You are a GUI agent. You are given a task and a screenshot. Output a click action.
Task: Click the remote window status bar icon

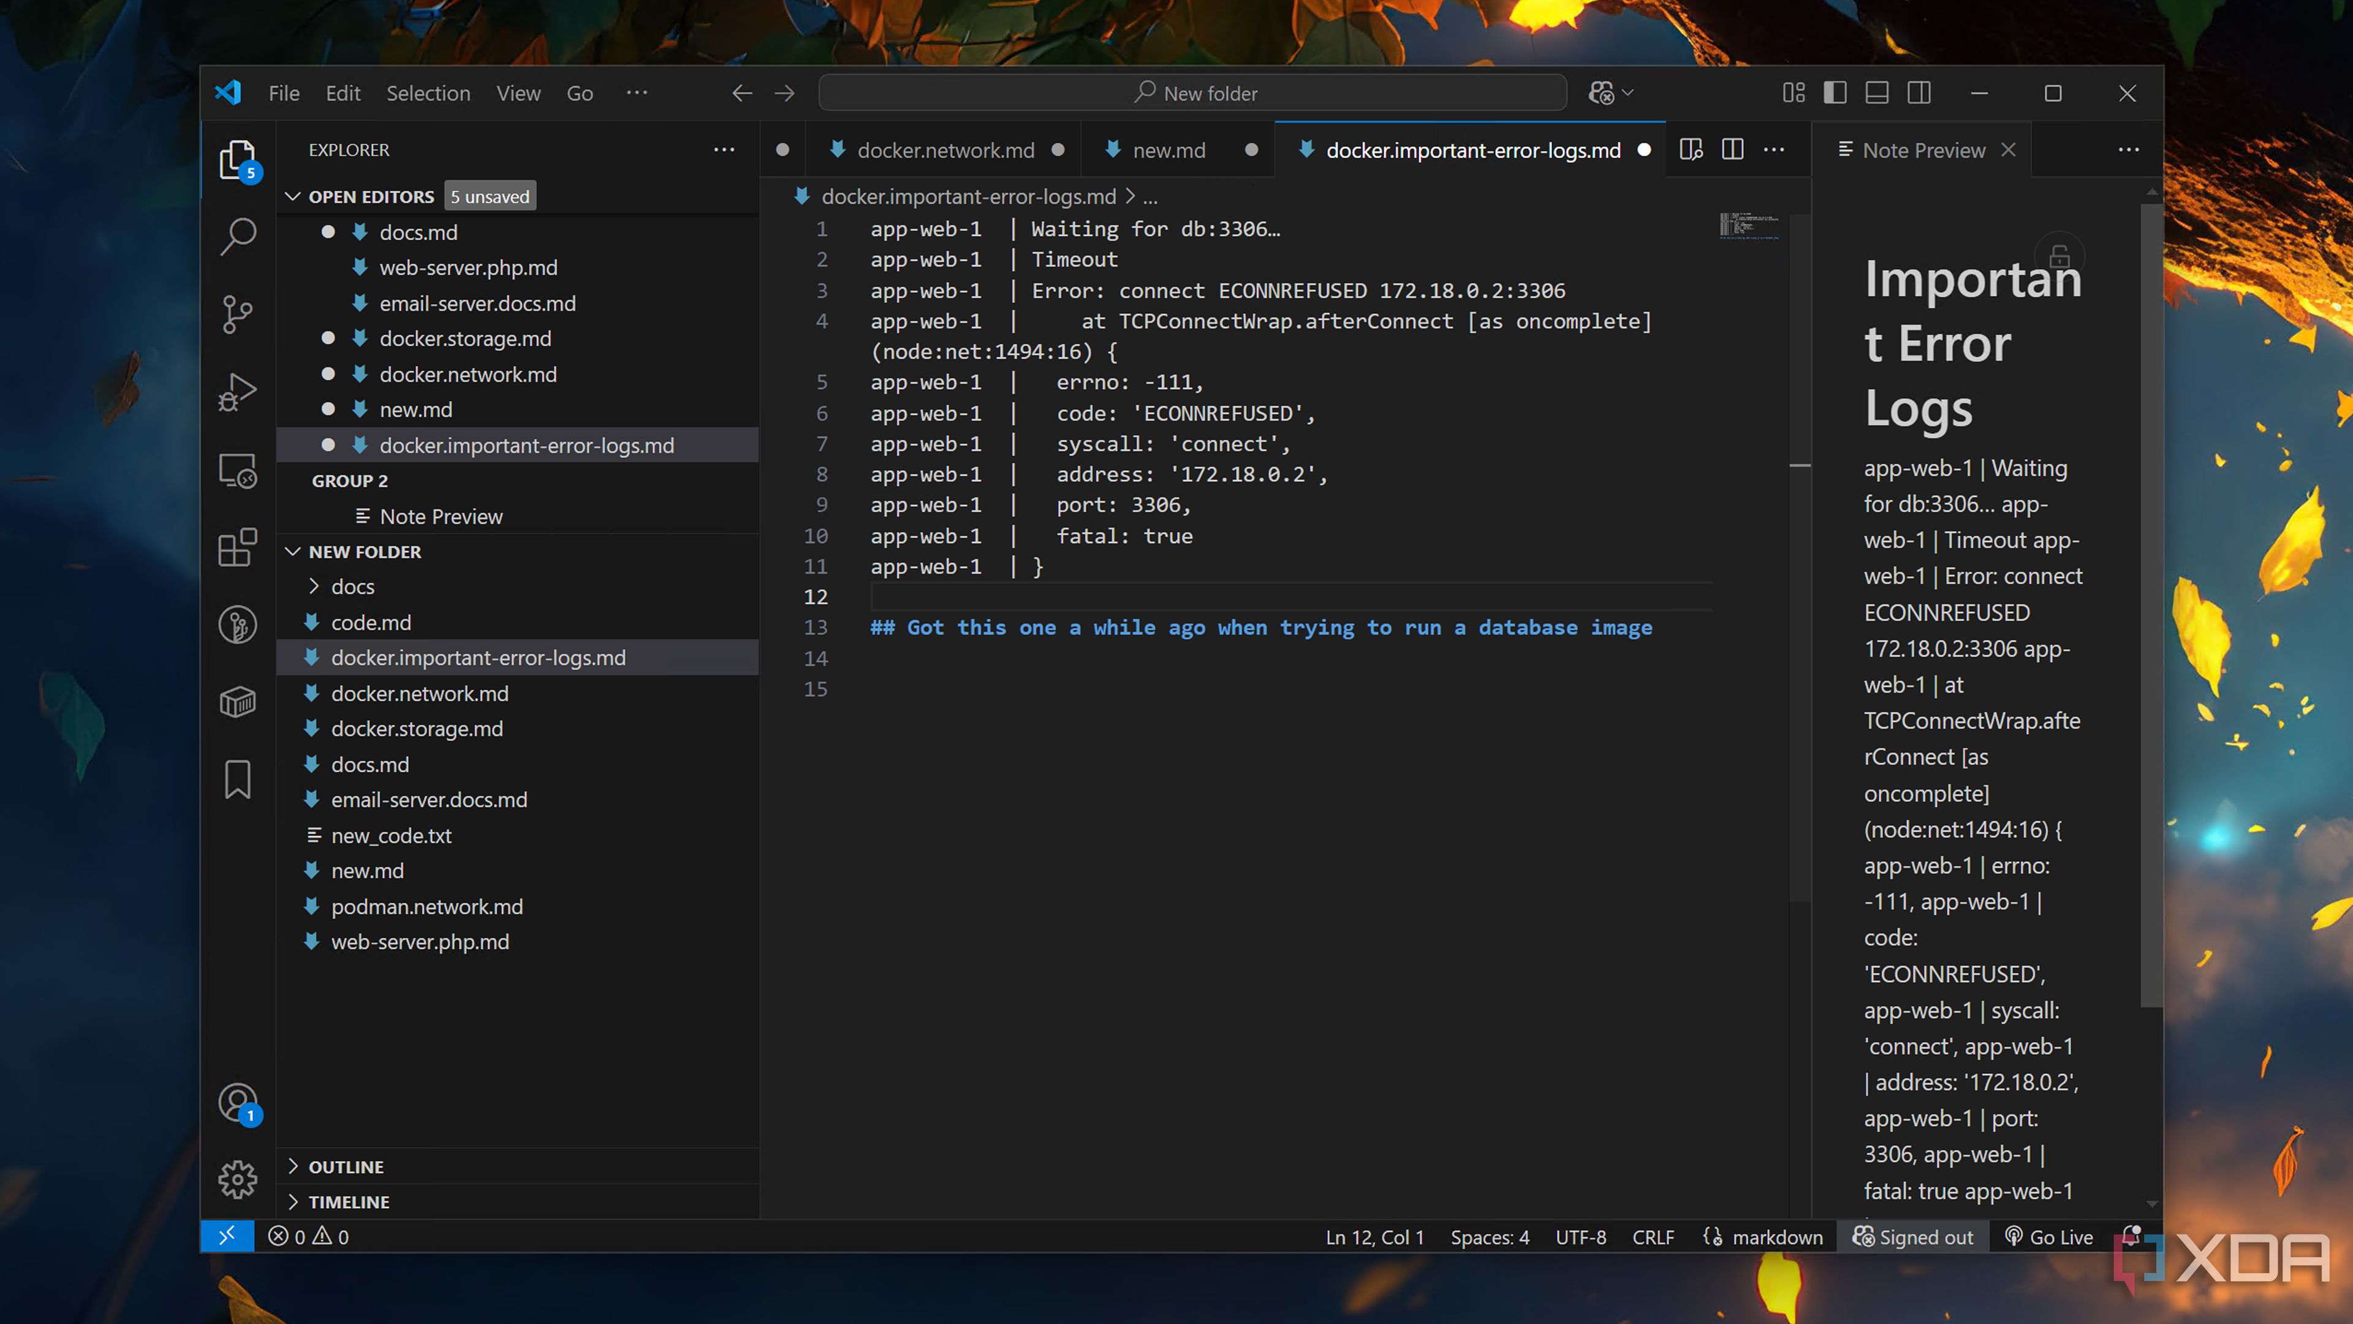[227, 1236]
